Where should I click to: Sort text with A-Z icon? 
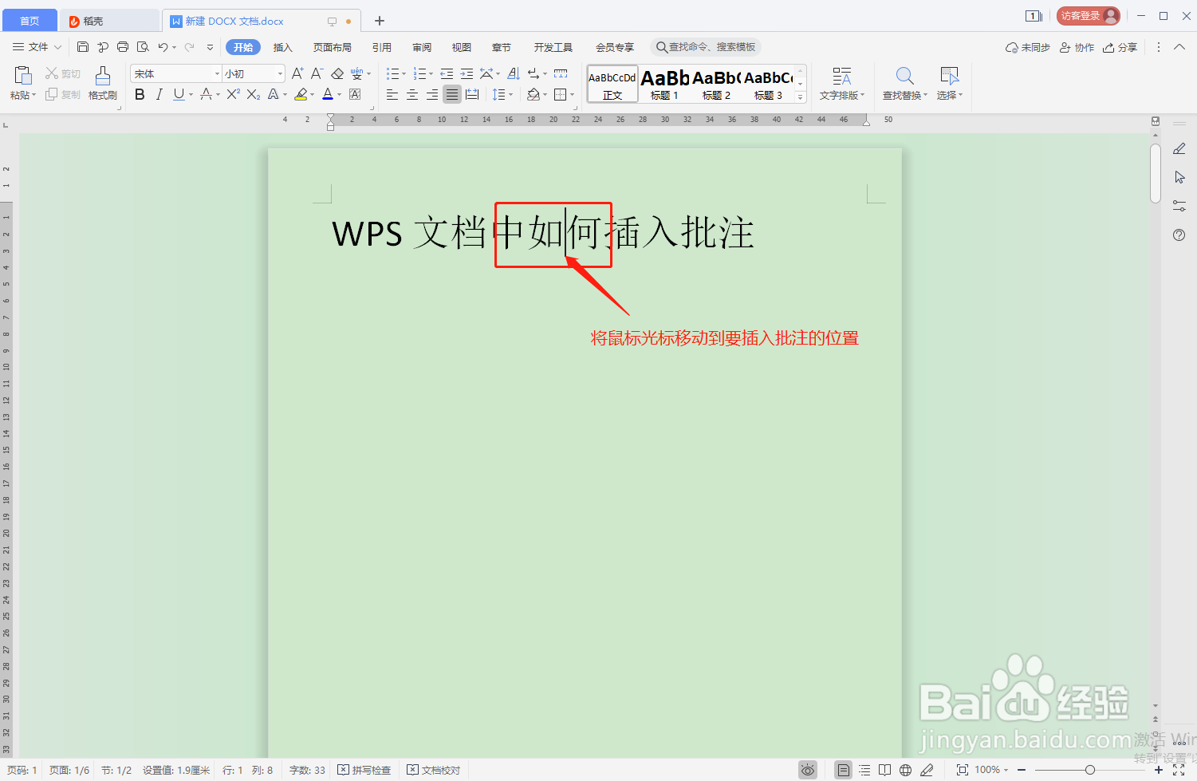tap(514, 73)
